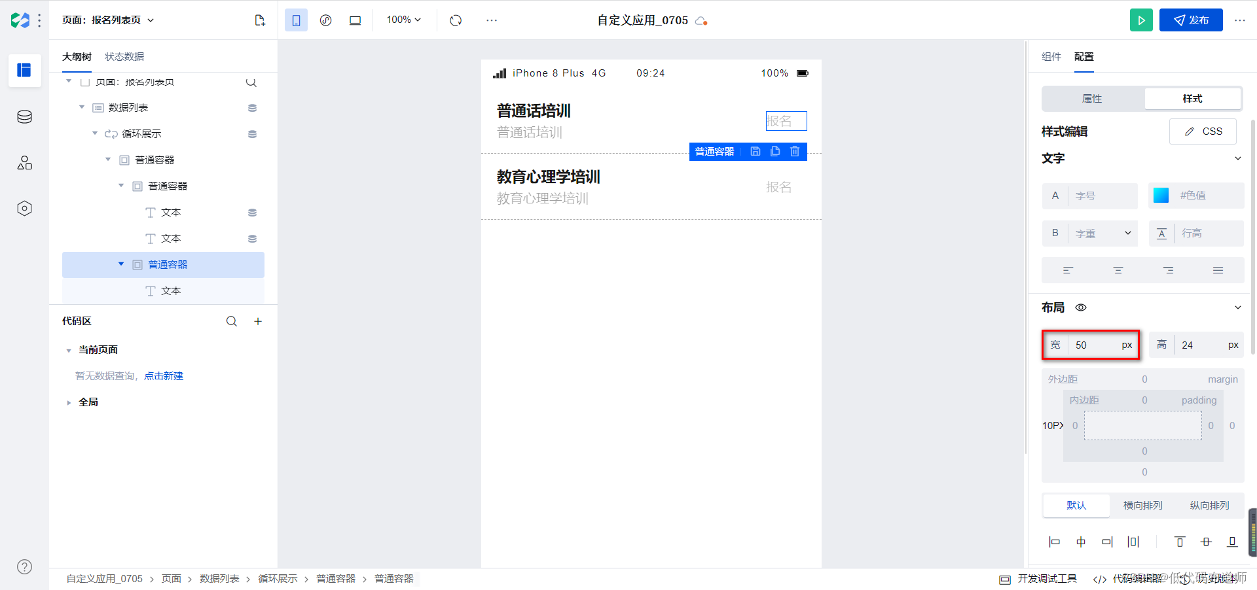1257x590 pixels.
Task: Switch to mobile device preview
Action: tap(296, 20)
